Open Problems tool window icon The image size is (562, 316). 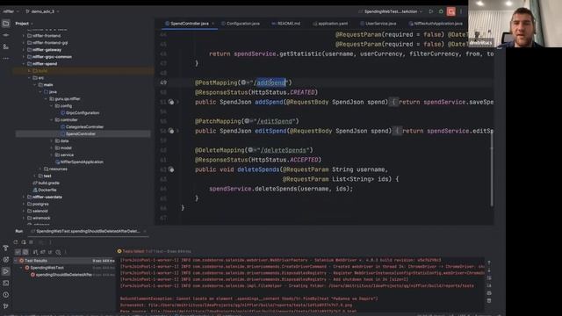pos(6,295)
